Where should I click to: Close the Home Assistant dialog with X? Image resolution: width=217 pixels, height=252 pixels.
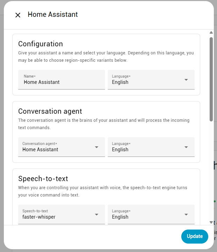[x=18, y=15]
